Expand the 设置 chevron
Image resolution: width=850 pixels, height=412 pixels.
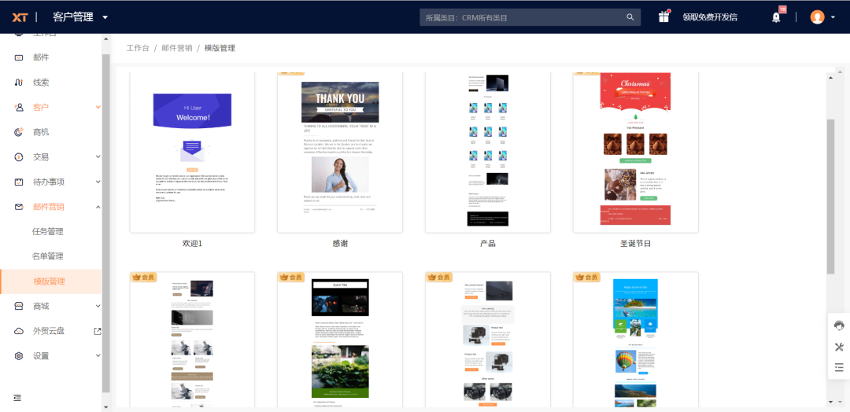point(98,356)
